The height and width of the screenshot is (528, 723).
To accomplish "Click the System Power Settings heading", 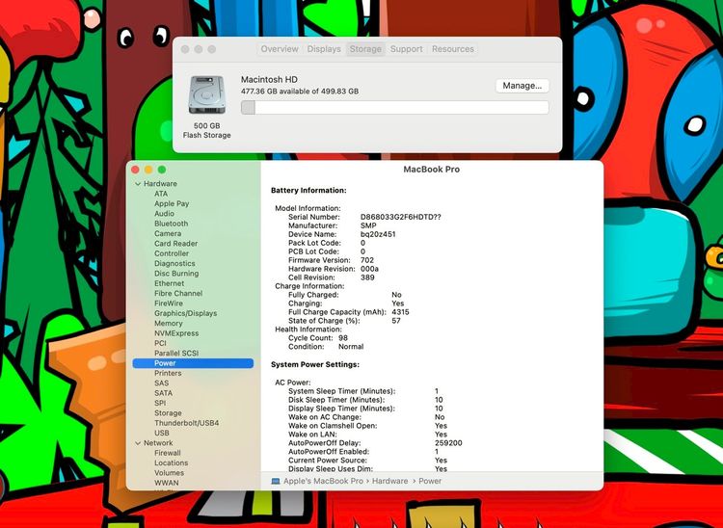I will point(315,364).
